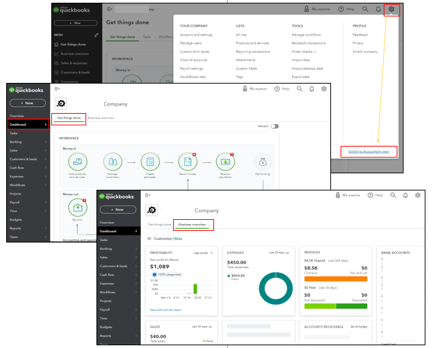435x348 pixels.
Task: Click New button in top screenshot
Action: 76,23
